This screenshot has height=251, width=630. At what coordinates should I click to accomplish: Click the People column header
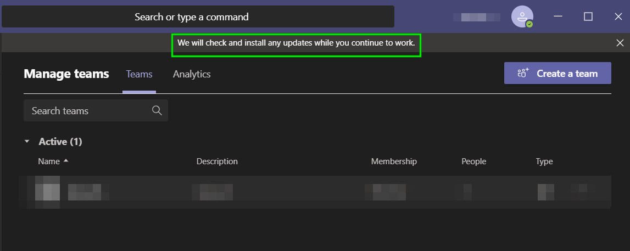[x=473, y=161]
